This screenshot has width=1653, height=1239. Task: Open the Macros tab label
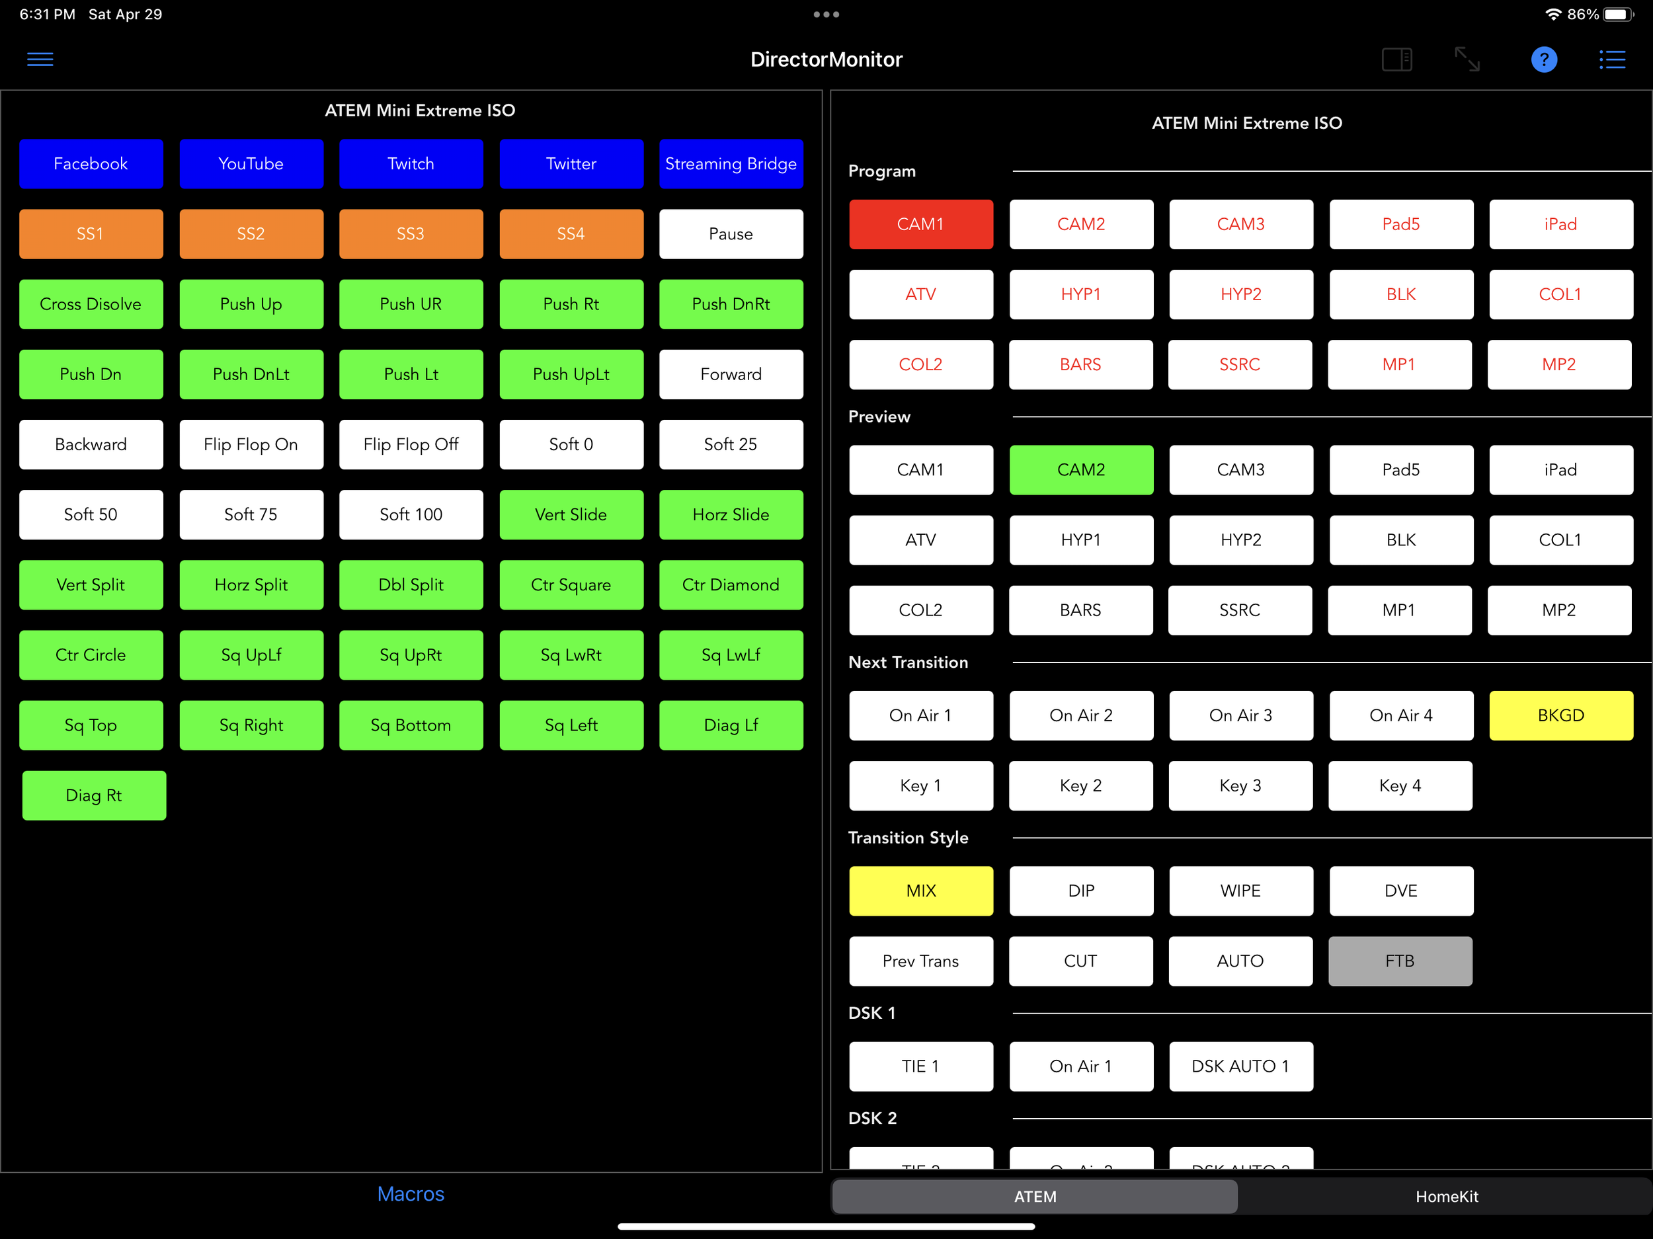point(410,1193)
